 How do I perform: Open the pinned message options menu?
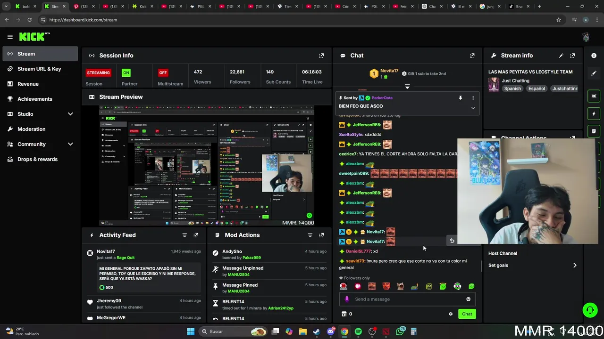[473, 98]
